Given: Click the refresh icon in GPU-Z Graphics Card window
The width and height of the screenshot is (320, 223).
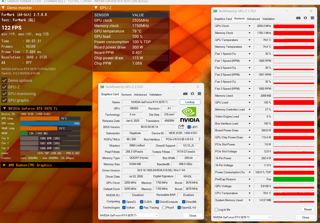Looking at the screenshot, I should 192,94.
